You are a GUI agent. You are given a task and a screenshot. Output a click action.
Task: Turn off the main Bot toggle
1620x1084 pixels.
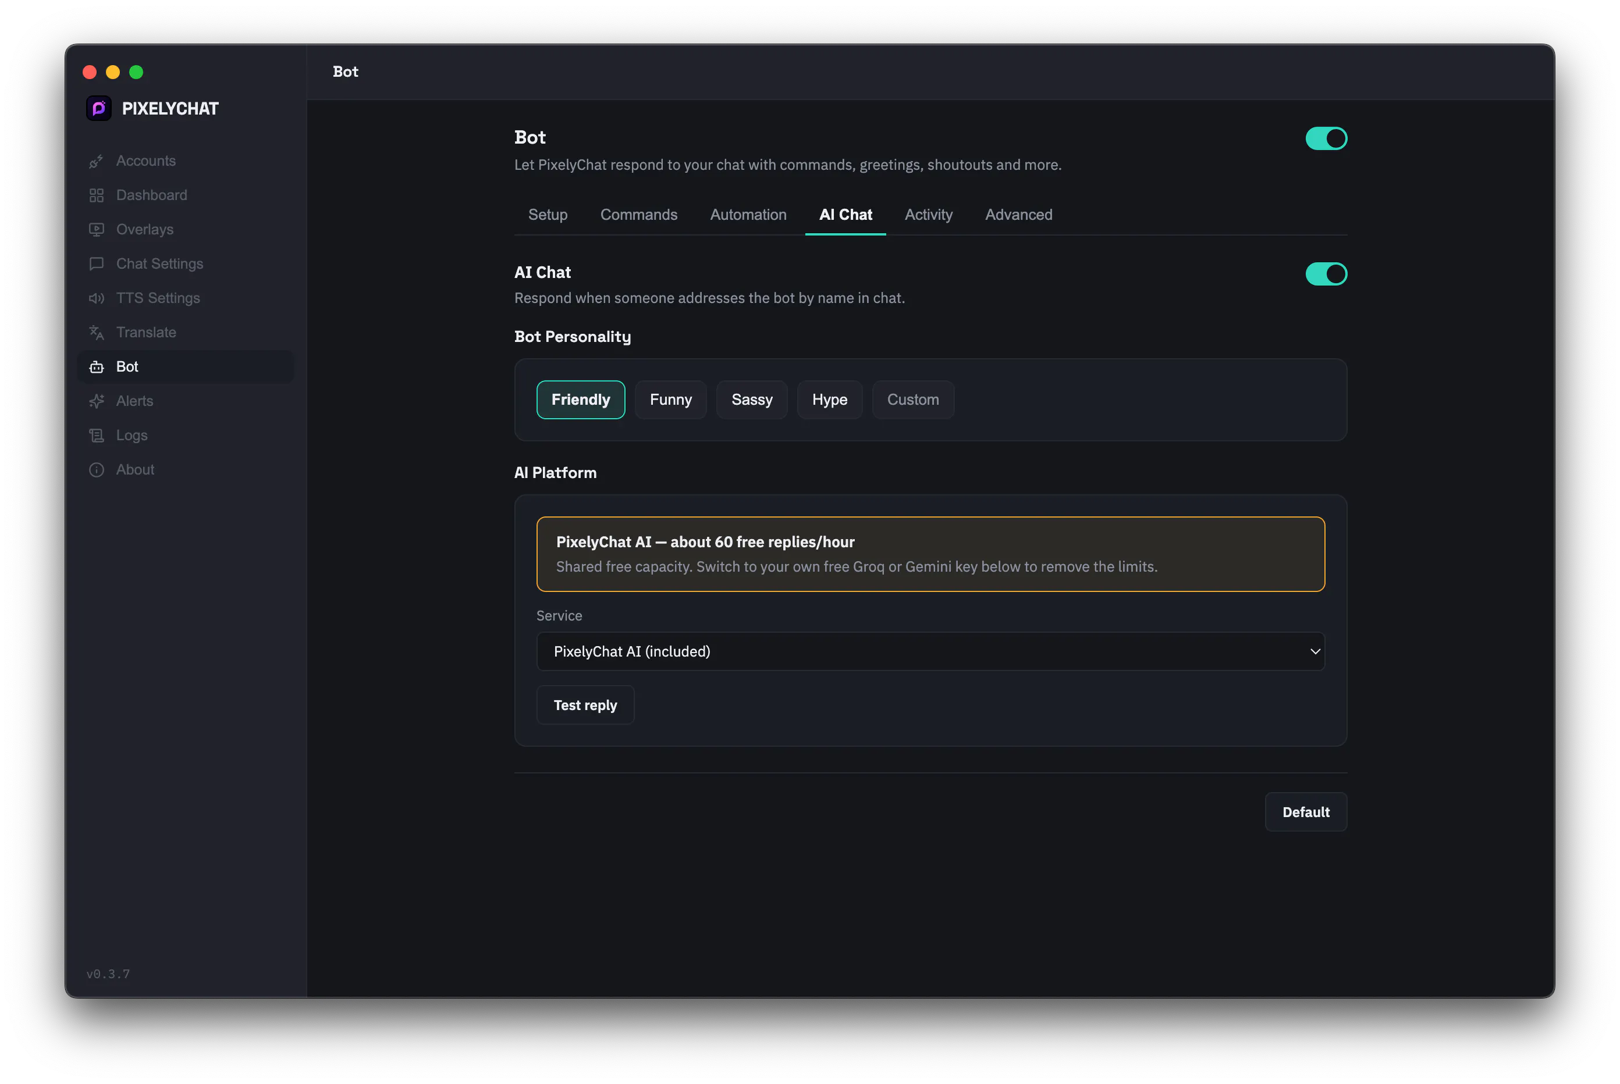(x=1326, y=138)
